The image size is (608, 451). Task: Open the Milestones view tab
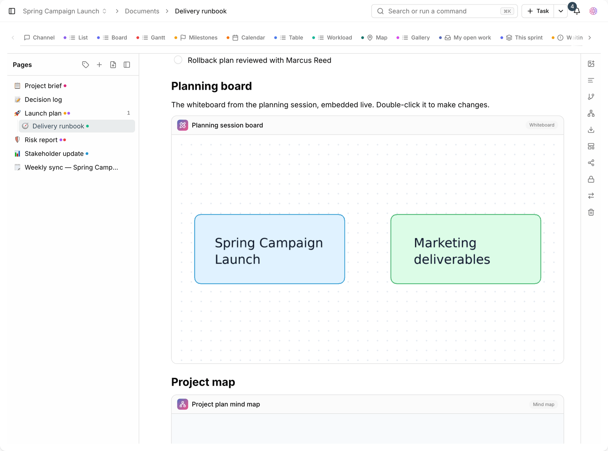click(196, 38)
